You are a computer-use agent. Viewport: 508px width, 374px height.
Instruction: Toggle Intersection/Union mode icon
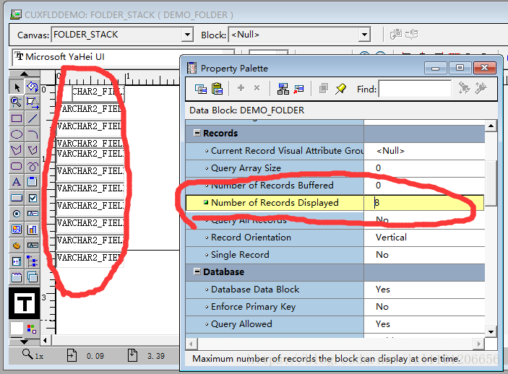pos(323,88)
